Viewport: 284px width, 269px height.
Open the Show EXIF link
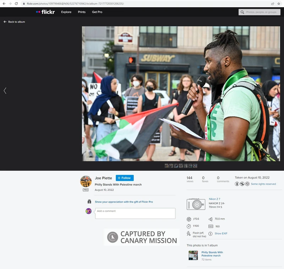coord(221,233)
